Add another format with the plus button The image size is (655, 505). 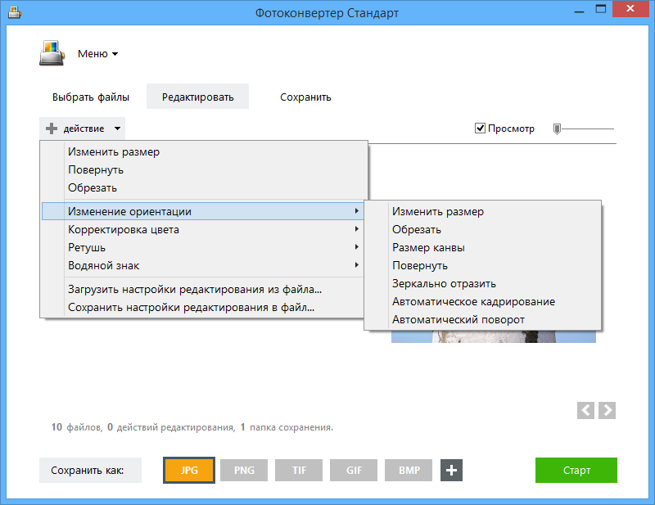click(x=451, y=471)
